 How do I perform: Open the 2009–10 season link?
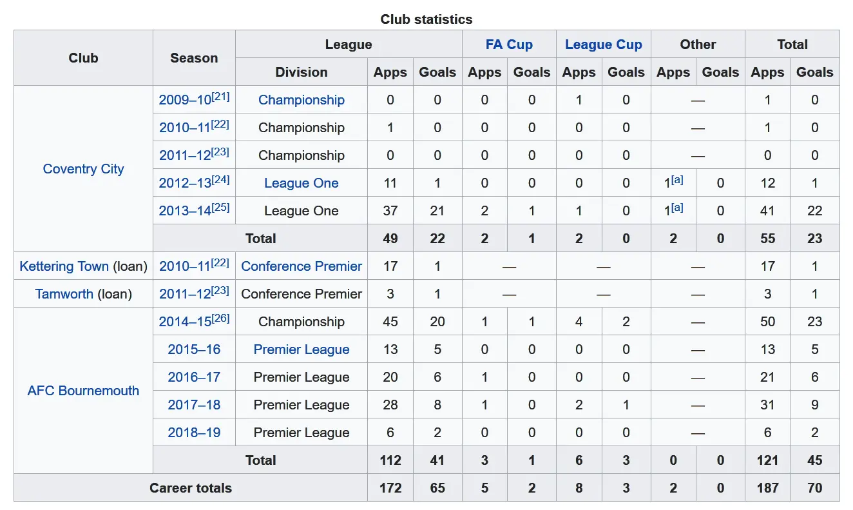pyautogui.click(x=184, y=101)
